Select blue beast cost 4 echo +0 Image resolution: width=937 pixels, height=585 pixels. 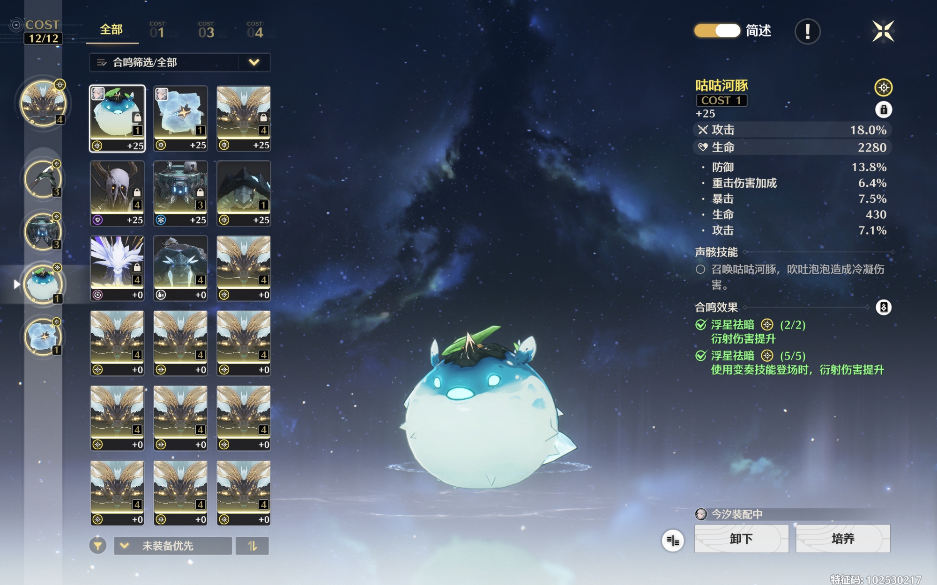[x=180, y=268]
